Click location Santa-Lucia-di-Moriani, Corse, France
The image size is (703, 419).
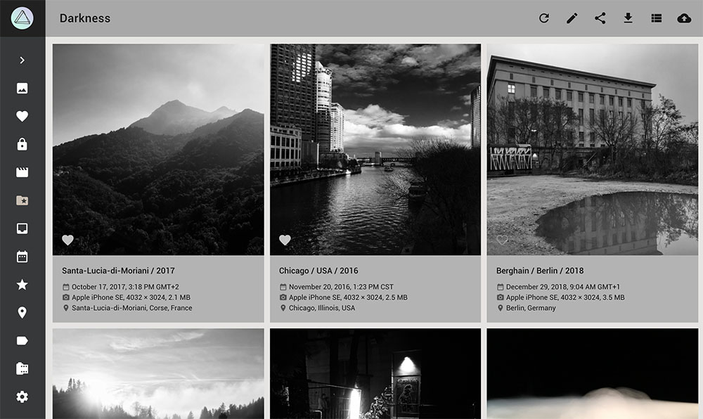pyautogui.click(x=132, y=308)
